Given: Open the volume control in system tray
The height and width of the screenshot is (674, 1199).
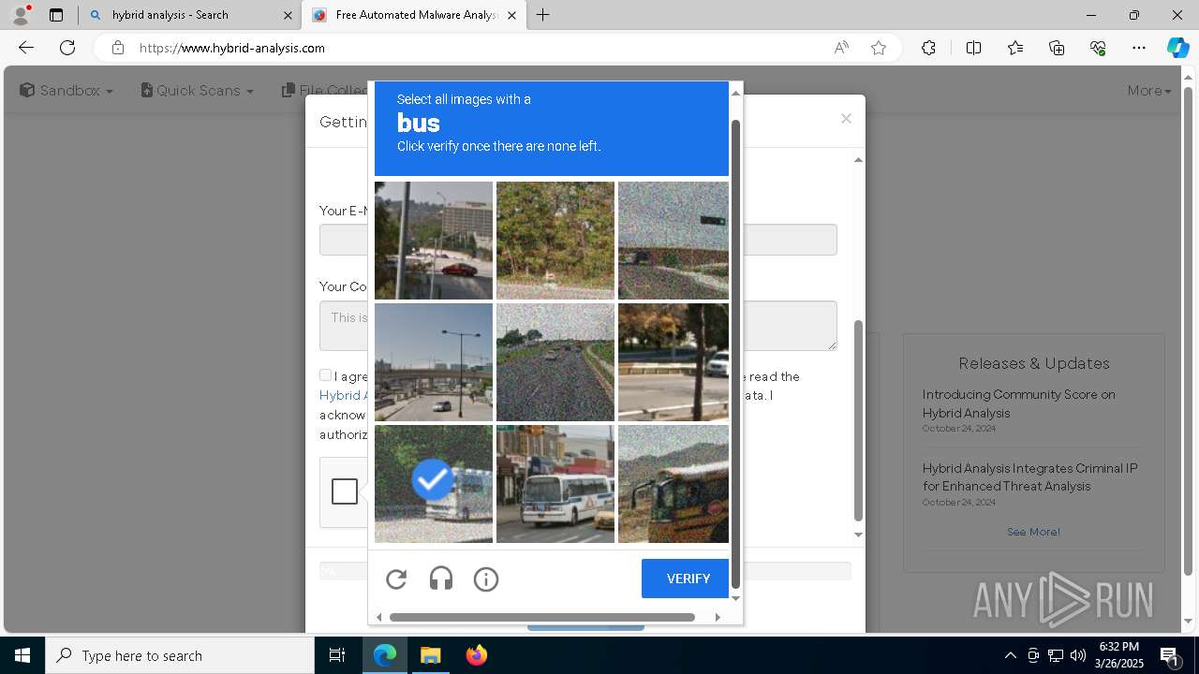Looking at the screenshot, I should tap(1078, 655).
